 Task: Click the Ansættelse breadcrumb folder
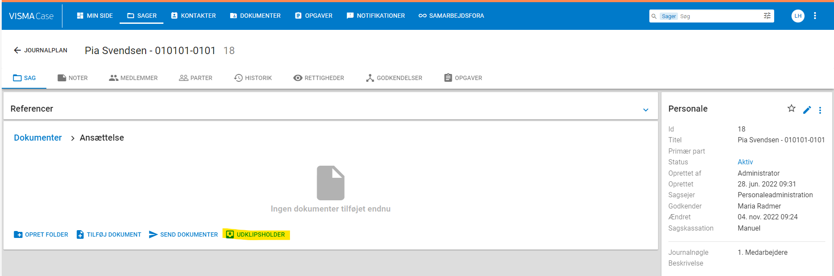click(x=102, y=138)
